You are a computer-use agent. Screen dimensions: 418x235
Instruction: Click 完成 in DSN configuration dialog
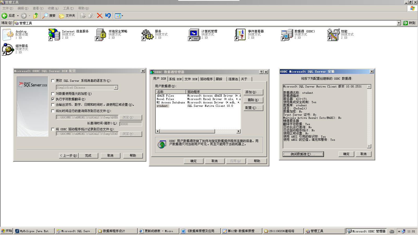pos(88,156)
